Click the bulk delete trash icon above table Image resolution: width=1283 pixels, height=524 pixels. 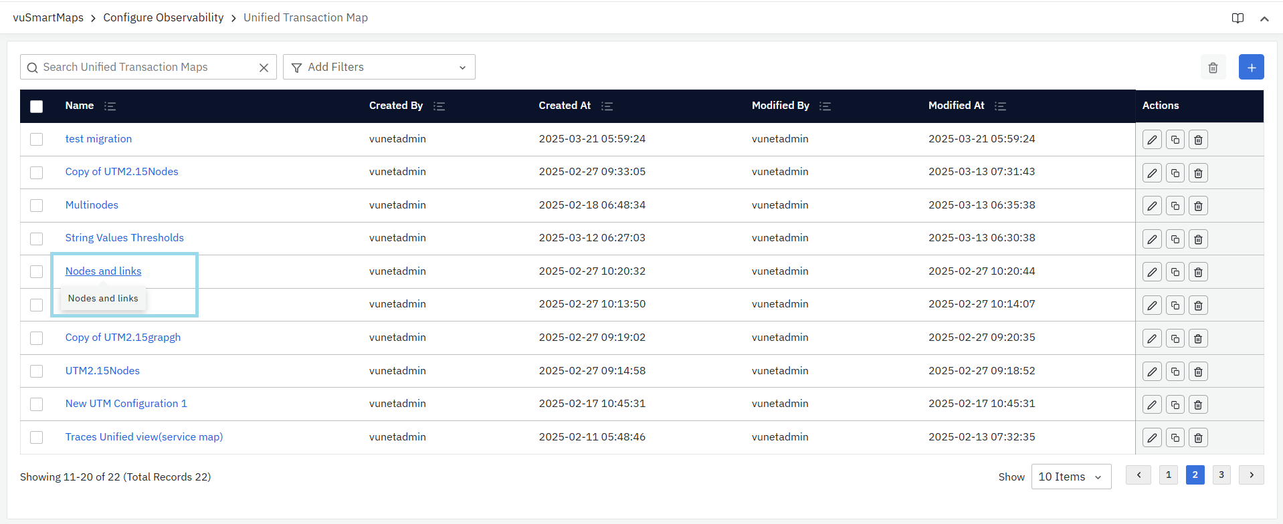(1213, 68)
